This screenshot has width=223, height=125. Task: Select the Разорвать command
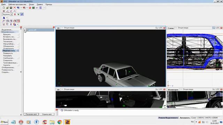tap(7, 56)
